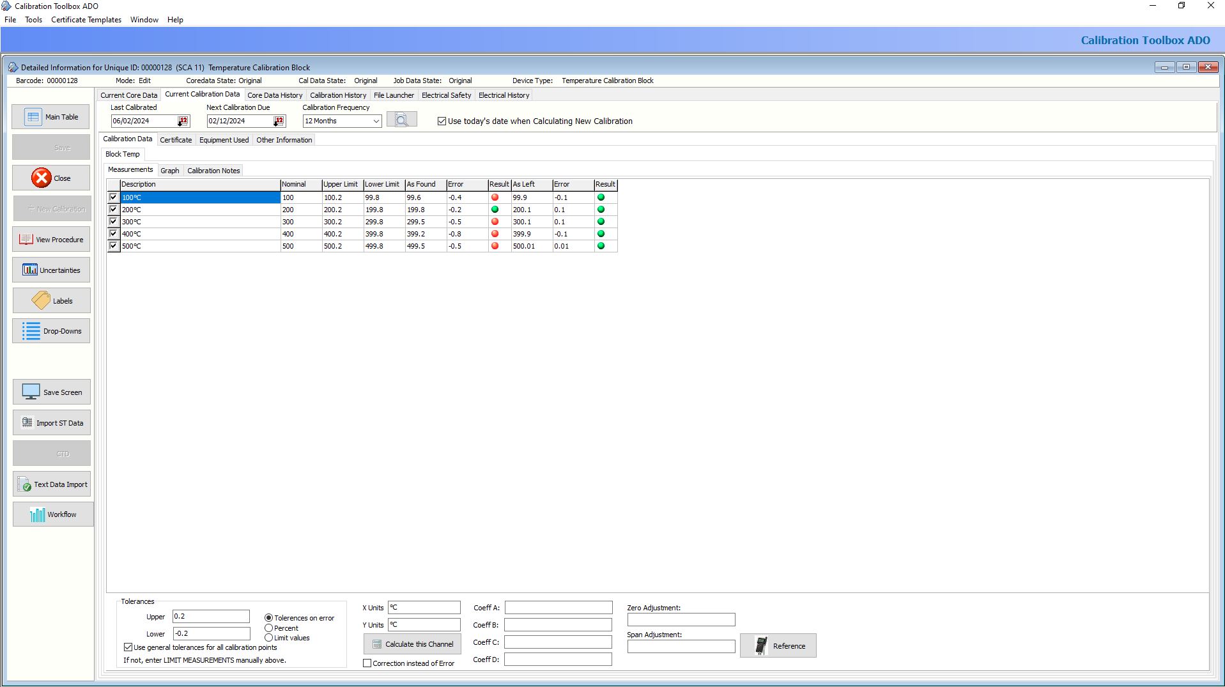This screenshot has width=1225, height=687.
Task: Click the Span Adjustment field
Action: [x=681, y=647]
